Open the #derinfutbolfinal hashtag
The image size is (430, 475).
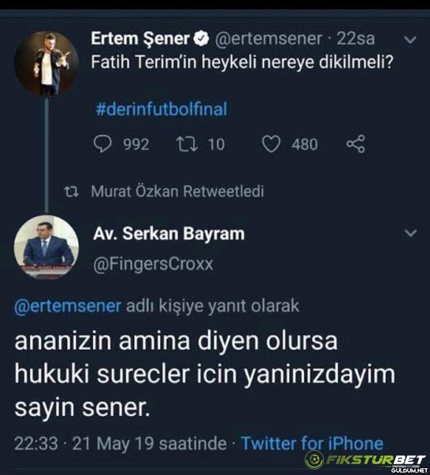(x=162, y=109)
